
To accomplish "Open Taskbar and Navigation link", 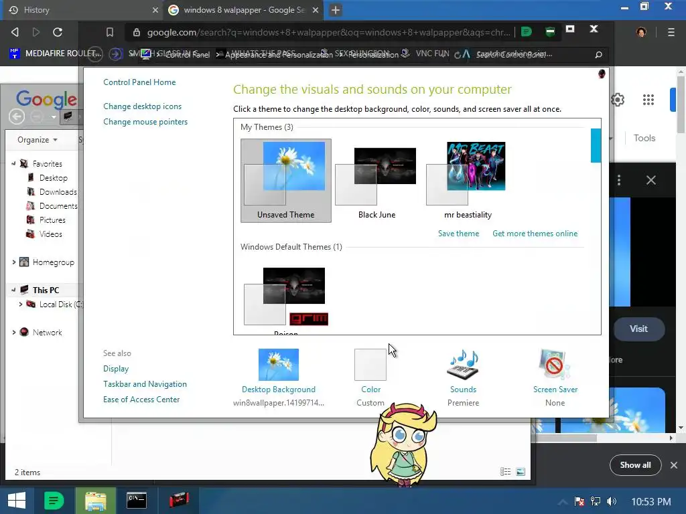I will pyautogui.click(x=145, y=383).
